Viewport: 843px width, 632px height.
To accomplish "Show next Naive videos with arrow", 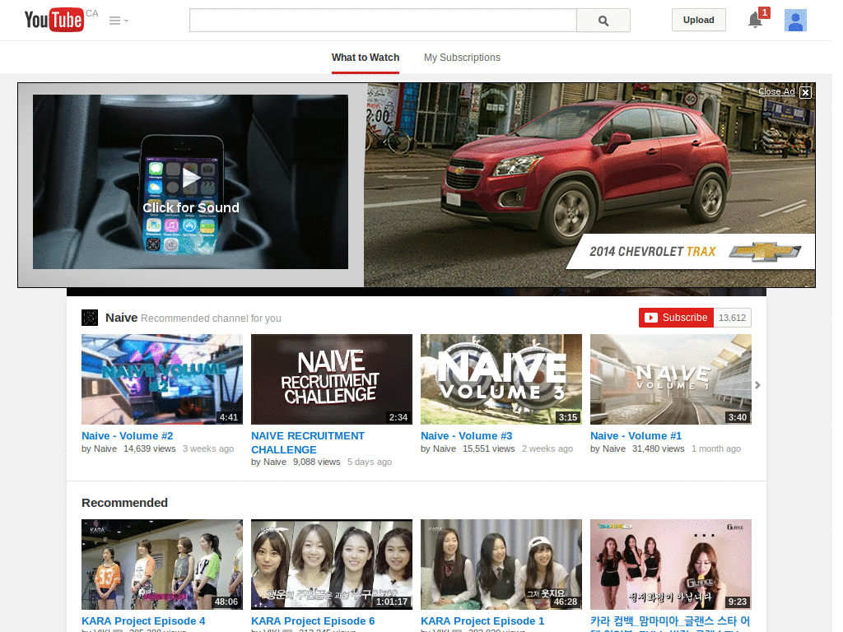I will (757, 385).
